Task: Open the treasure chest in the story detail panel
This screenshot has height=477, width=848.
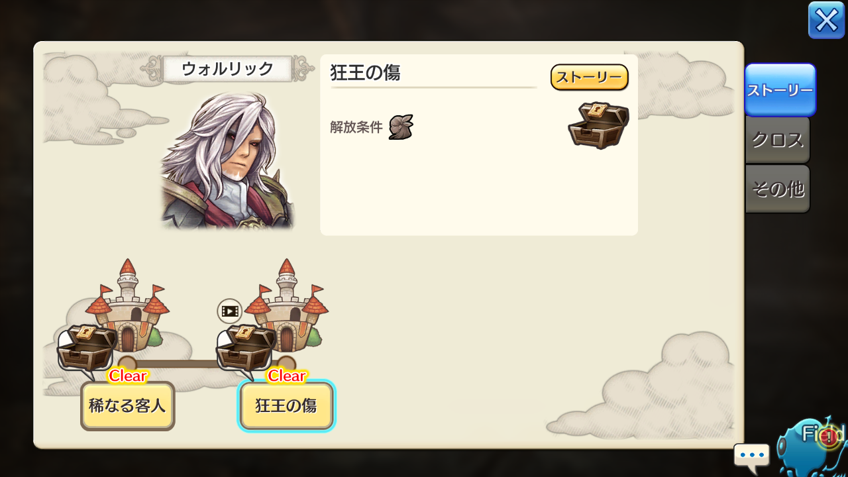Action: click(598, 125)
